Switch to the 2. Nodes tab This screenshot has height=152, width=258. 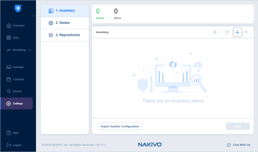pyautogui.click(x=65, y=23)
